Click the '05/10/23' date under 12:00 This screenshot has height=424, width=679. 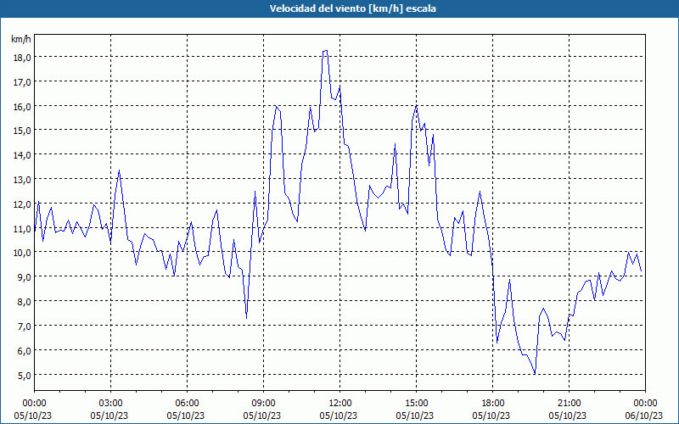339,416
